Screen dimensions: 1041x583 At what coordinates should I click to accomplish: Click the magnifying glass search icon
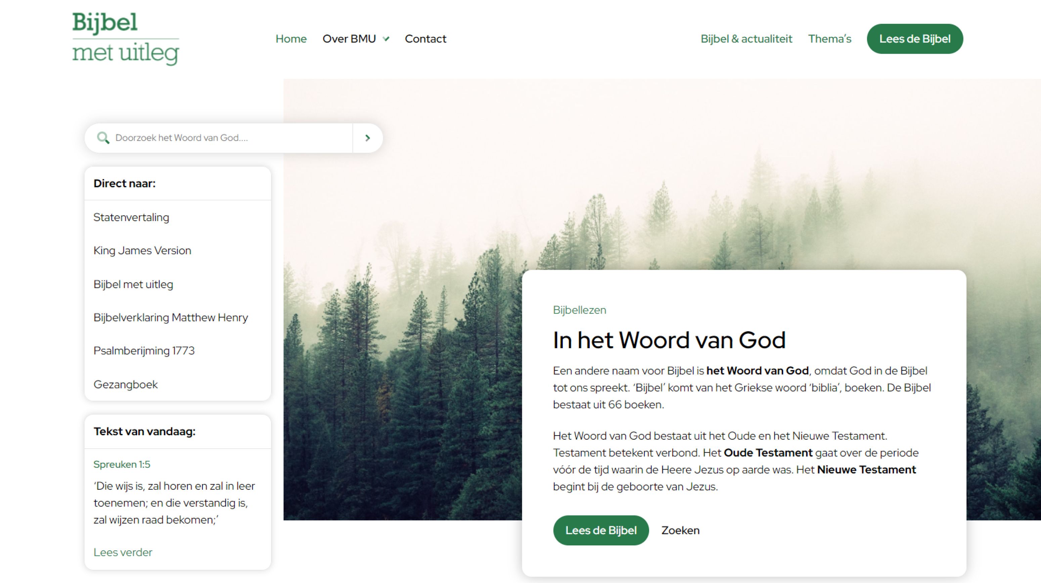coord(103,138)
